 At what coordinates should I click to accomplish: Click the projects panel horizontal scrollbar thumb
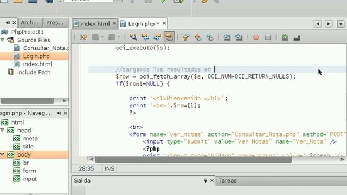[x=27, y=101]
